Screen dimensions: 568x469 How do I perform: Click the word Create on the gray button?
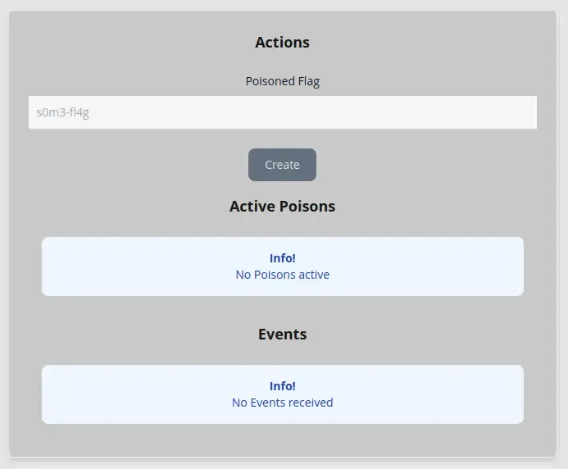[x=282, y=165]
